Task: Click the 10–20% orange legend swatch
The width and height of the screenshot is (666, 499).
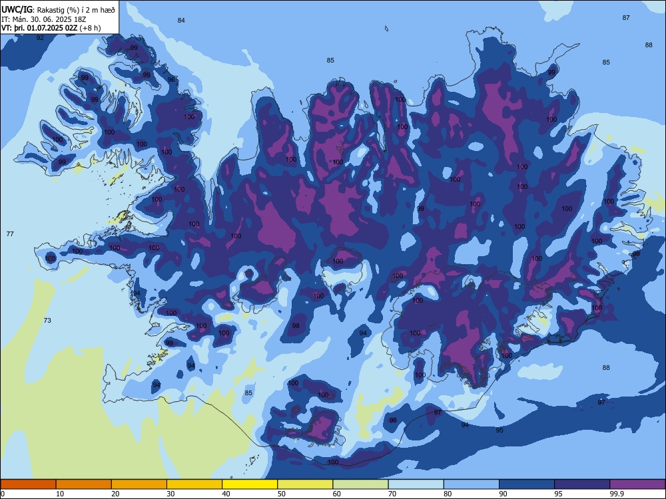Action: [84, 484]
